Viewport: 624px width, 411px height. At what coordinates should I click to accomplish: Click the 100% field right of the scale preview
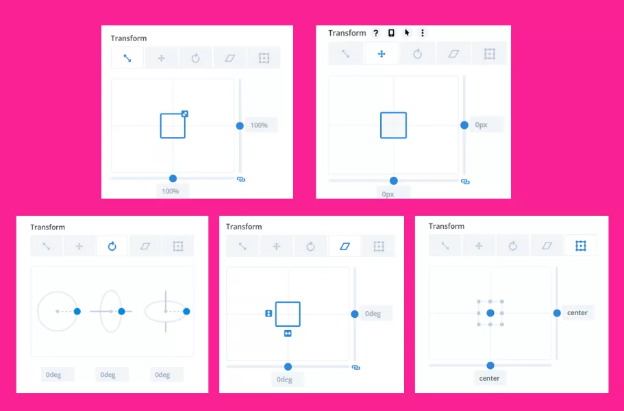point(261,125)
